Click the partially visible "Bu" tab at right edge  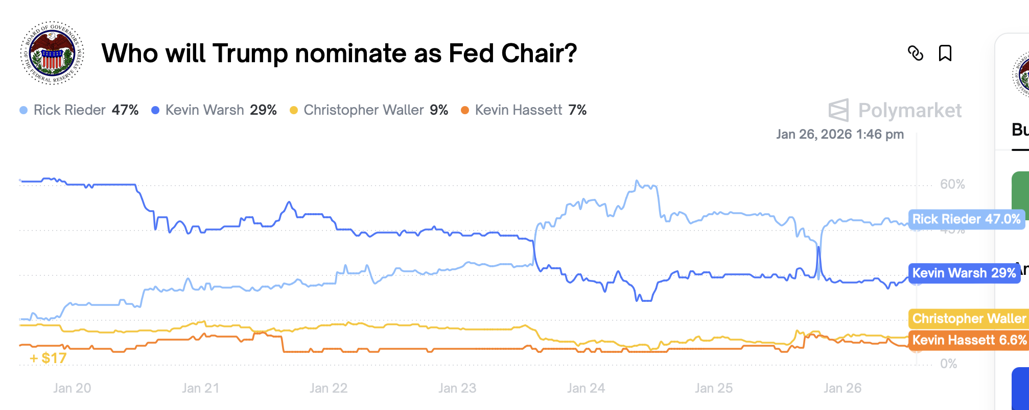click(x=1020, y=130)
